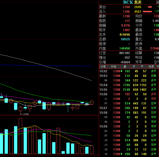Click the bid volume 4567
159x157 pixels.
point(138,12)
